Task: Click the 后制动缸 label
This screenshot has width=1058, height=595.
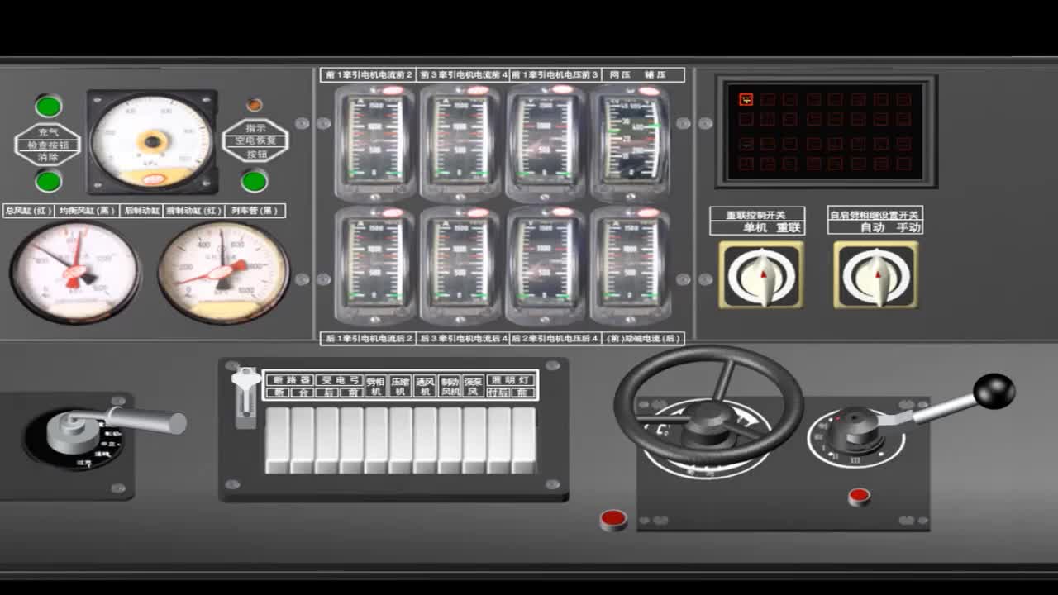Action: click(x=141, y=212)
